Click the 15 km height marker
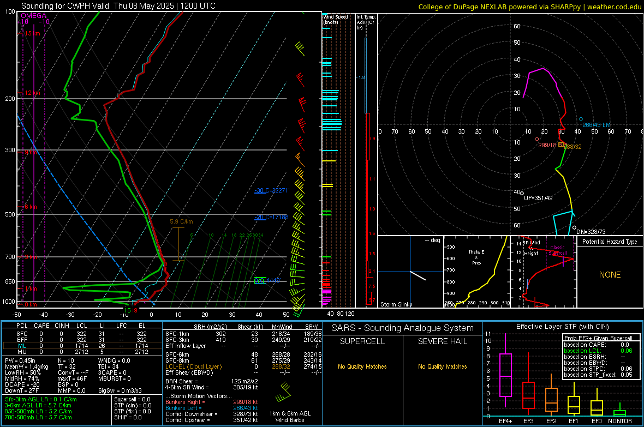Screen dimensions: 644x427 tap(32, 33)
